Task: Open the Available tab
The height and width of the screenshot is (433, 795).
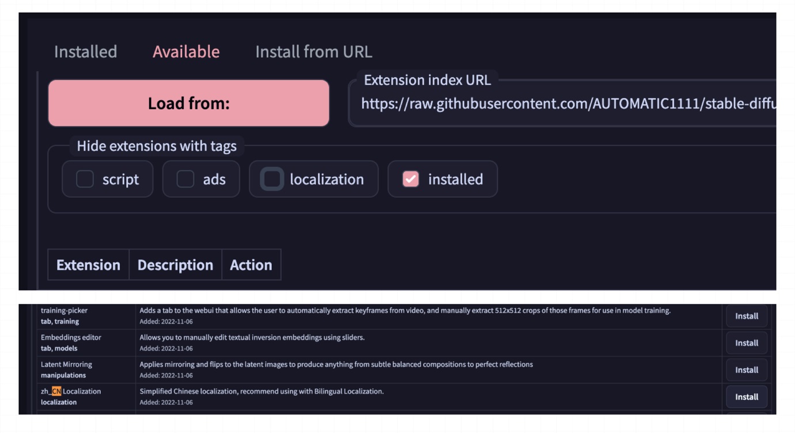Action: tap(186, 52)
